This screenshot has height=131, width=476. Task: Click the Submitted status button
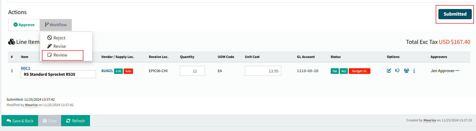coord(455,14)
